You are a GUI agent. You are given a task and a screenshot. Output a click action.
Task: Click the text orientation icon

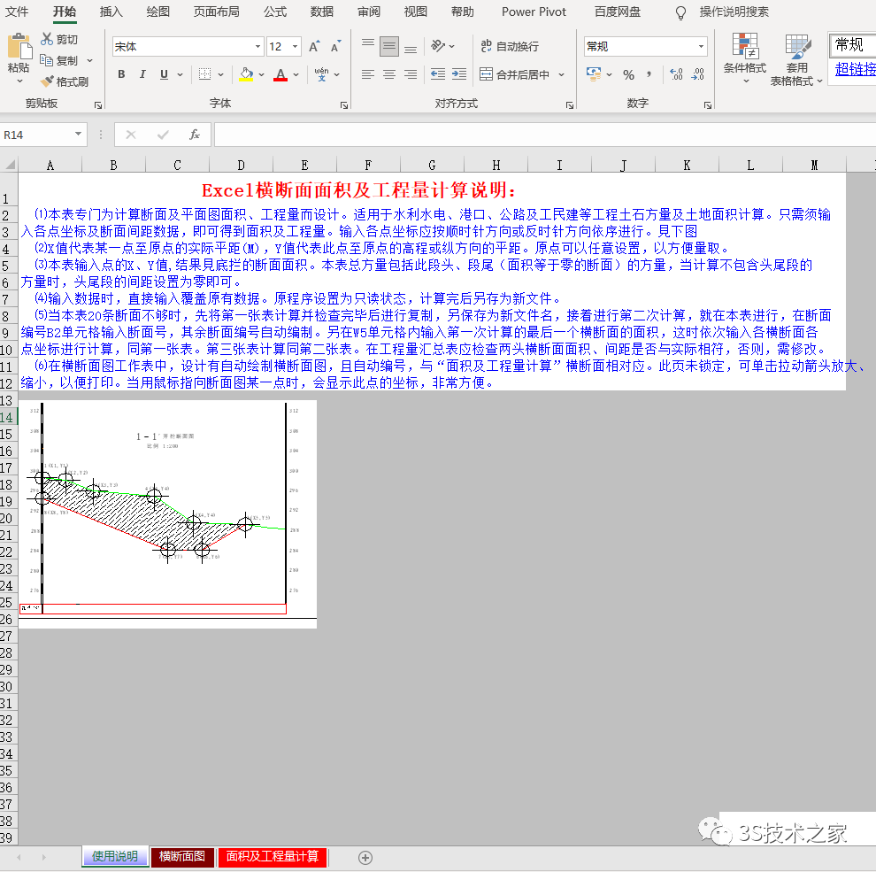click(439, 46)
